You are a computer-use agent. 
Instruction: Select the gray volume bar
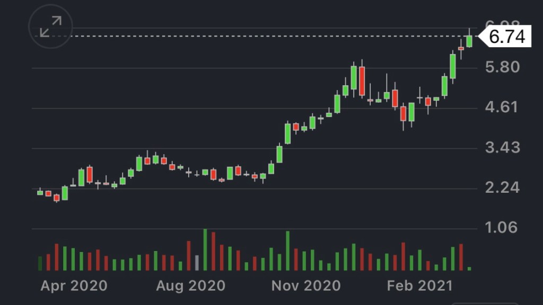point(197,263)
